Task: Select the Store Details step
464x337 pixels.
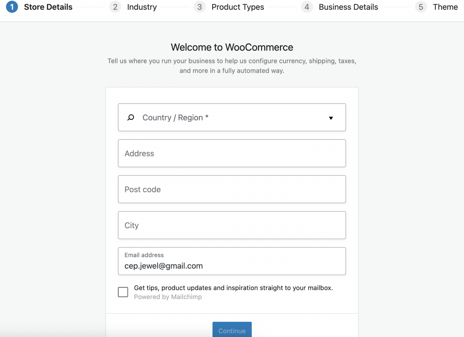Action: pos(48,7)
